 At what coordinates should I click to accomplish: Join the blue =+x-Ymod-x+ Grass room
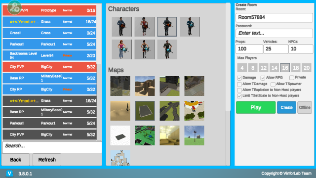[x=49, y=22]
